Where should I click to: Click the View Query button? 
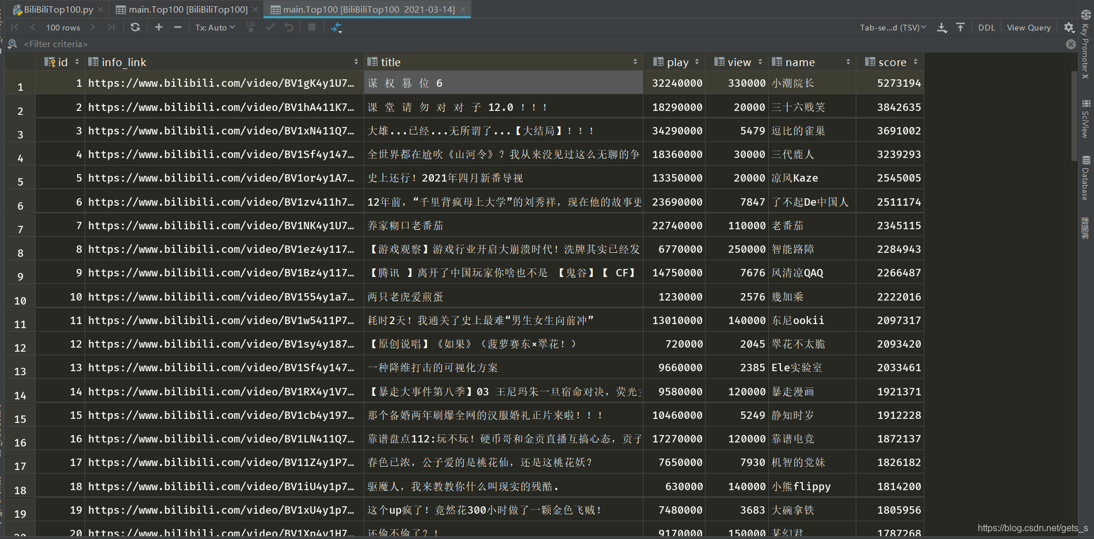[1028, 27]
